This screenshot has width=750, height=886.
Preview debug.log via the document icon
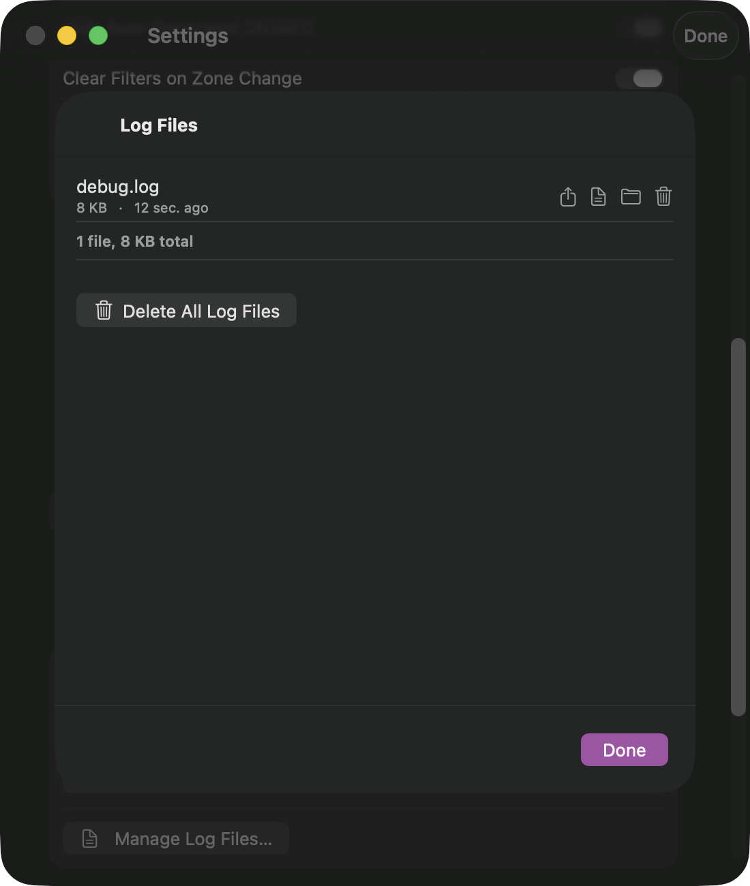[x=598, y=196]
